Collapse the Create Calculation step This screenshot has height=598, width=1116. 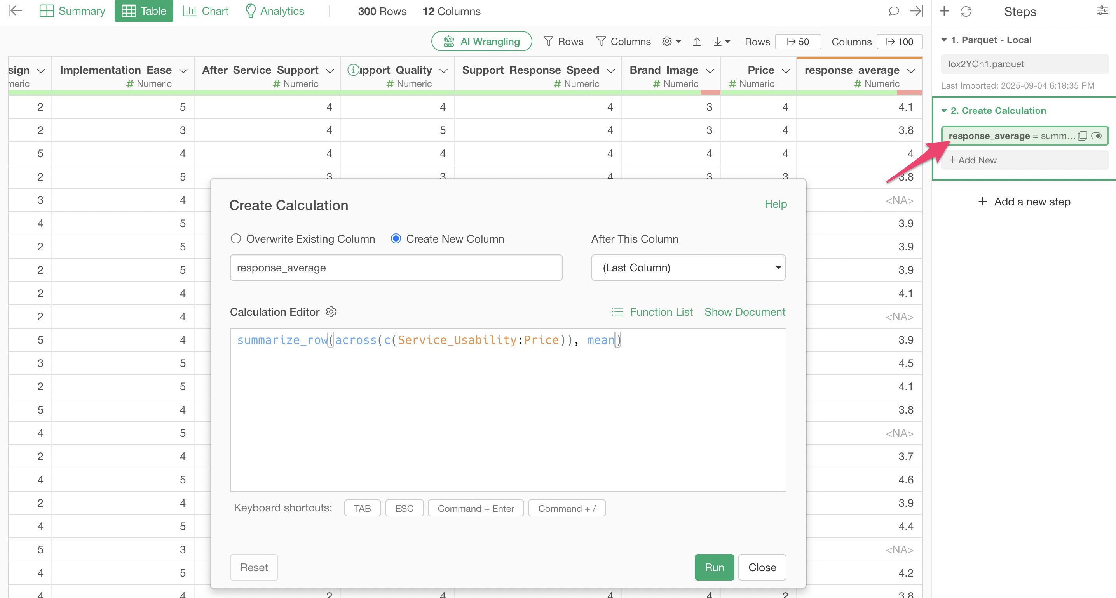944,111
